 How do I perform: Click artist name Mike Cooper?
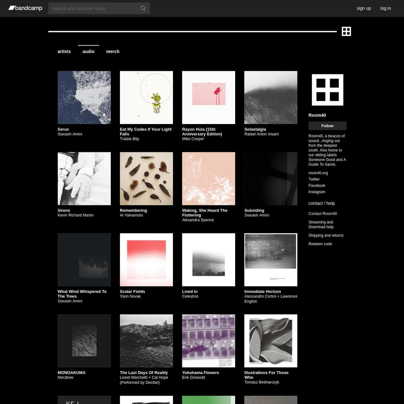(x=193, y=139)
